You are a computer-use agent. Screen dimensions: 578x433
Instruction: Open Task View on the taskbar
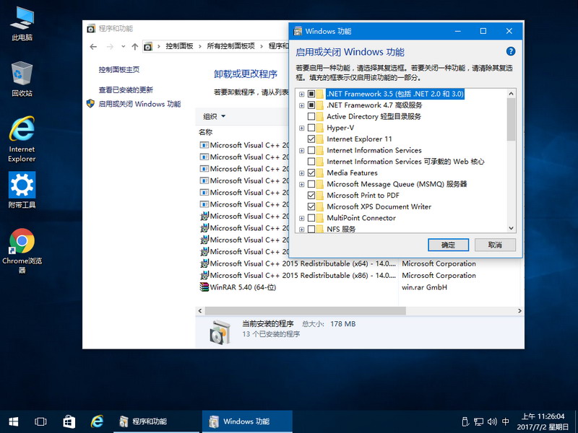click(40, 421)
